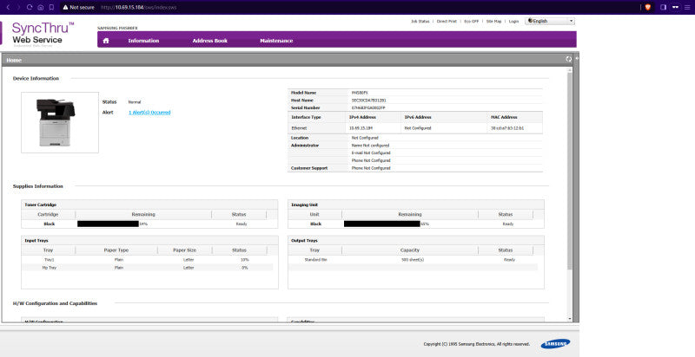Select the Tray1 row name
Image resolution: width=695 pixels, height=357 pixels.
tap(50, 260)
